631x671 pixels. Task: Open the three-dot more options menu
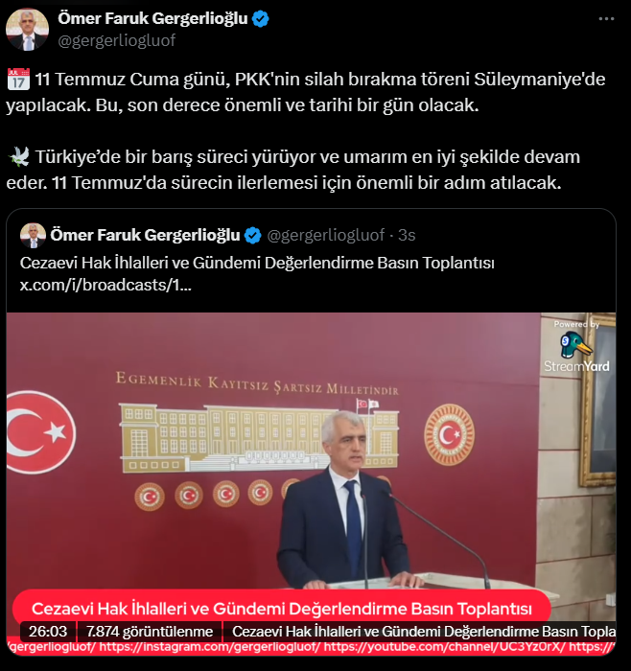pos(606,19)
